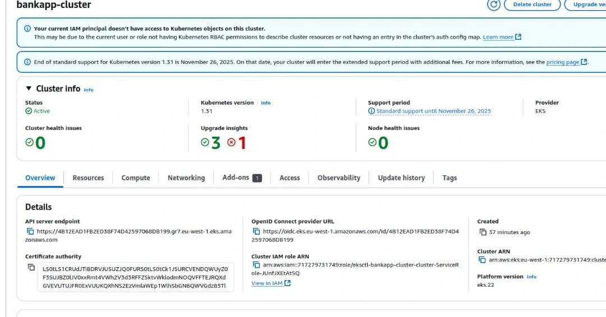
Task: Copy the Certificate authority data
Action: pos(31,267)
